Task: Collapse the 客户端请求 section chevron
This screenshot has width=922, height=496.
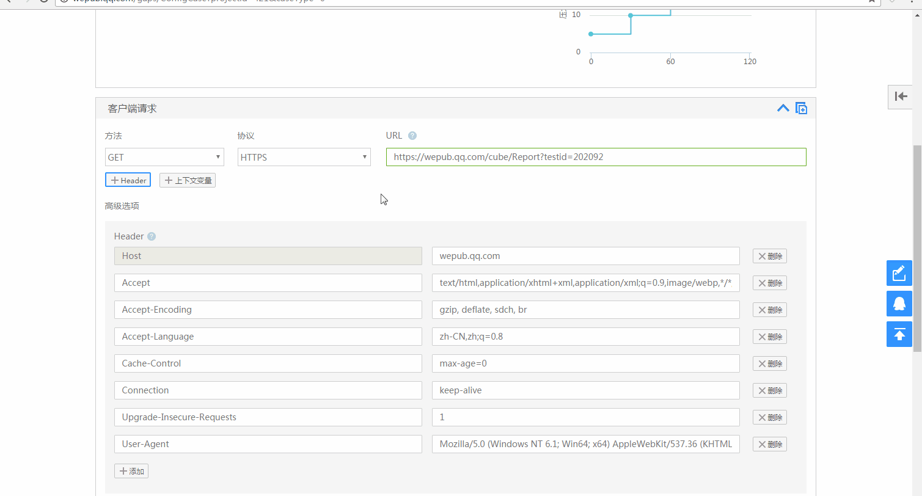Action: coord(783,108)
